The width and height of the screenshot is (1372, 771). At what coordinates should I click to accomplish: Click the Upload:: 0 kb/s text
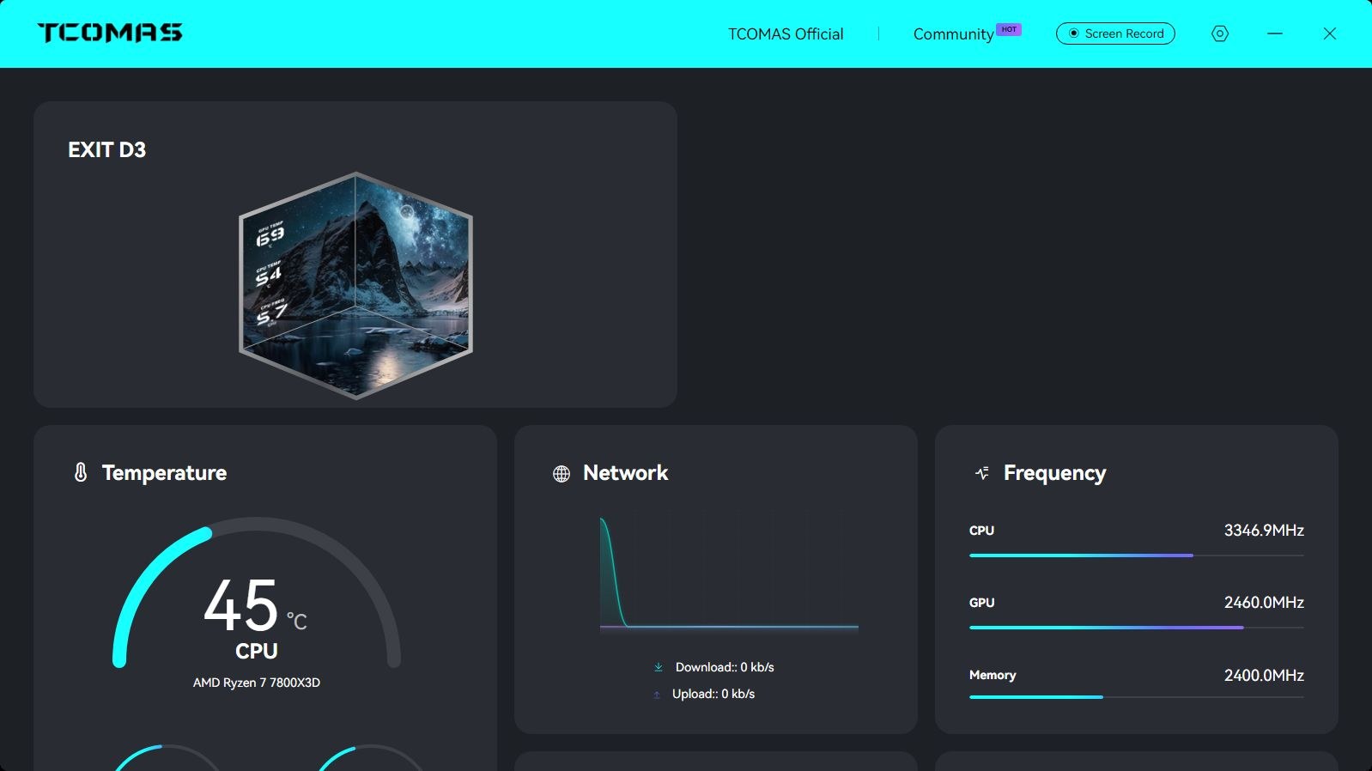(x=713, y=694)
